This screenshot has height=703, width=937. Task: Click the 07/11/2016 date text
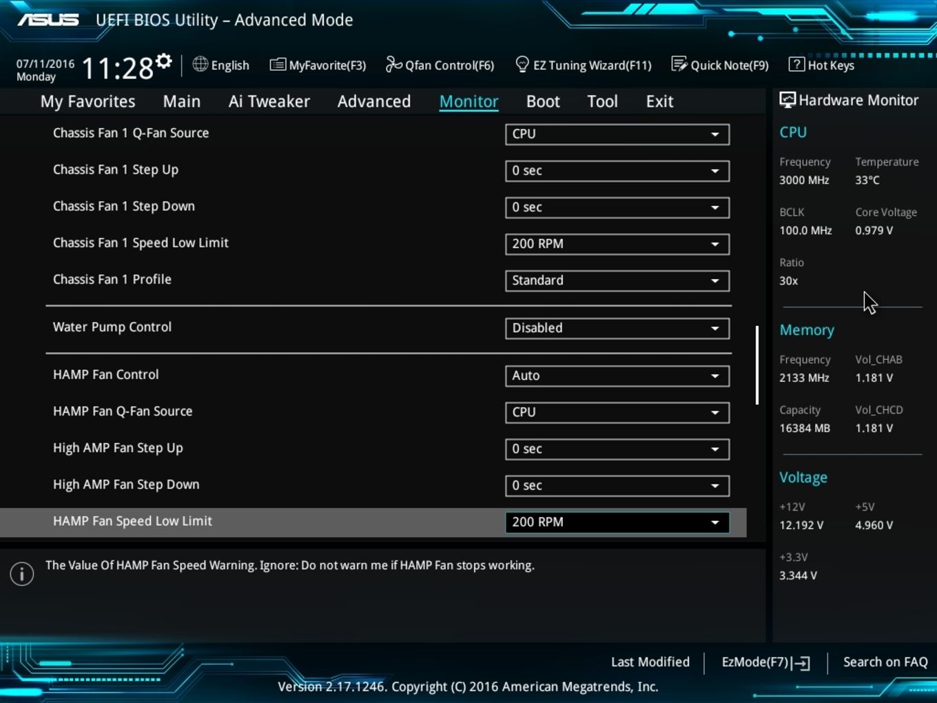(45, 63)
